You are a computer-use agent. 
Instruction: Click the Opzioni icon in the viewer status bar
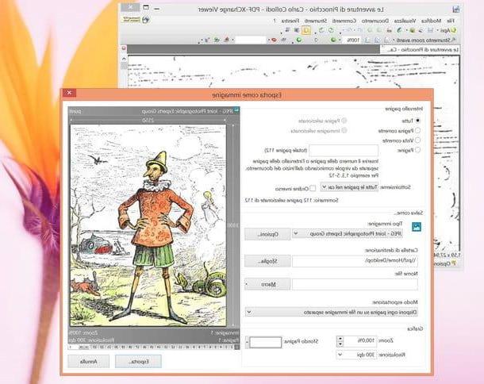(453, 263)
